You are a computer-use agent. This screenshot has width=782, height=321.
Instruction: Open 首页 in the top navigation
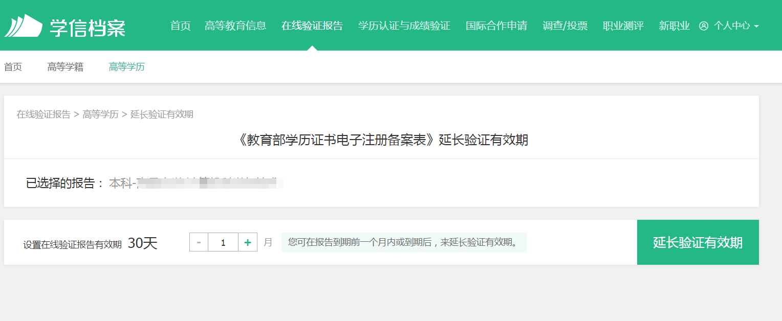pyautogui.click(x=180, y=26)
